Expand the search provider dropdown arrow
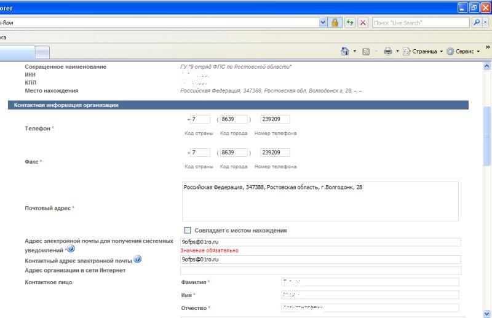Image resolution: width=492 pixels, height=318 pixels. pos(486,23)
